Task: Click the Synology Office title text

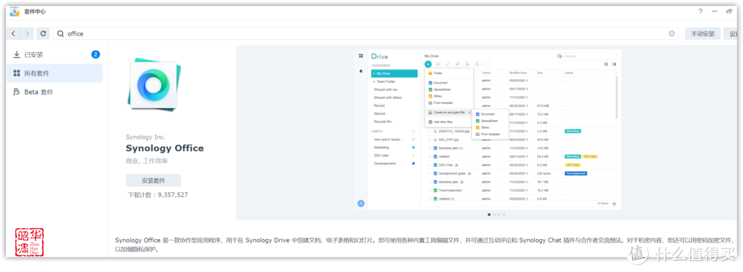Action: [x=165, y=148]
